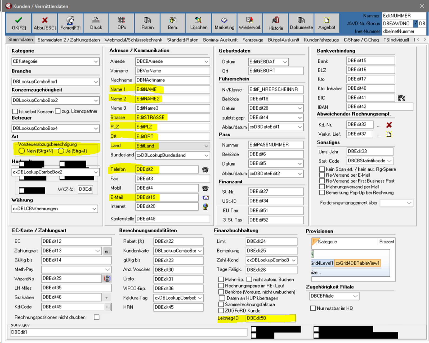The height and width of the screenshot is (343, 429).
Task: Open the Historie toolbar icon
Action: click(275, 23)
